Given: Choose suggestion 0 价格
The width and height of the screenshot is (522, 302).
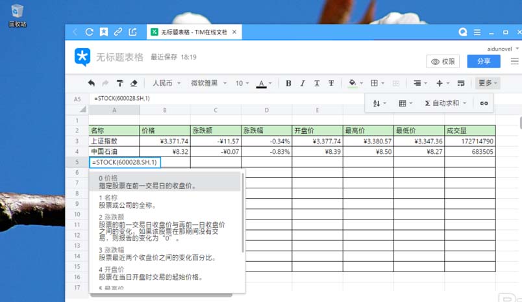Looking at the screenshot, I should (x=165, y=182).
